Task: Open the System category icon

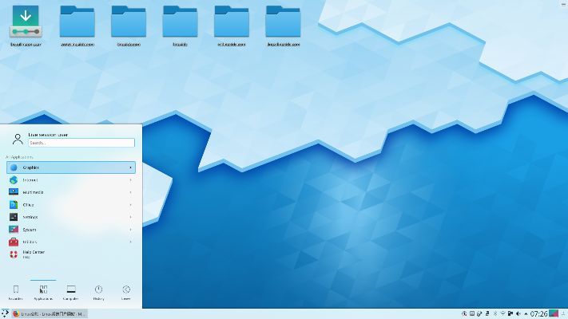Action: click(14, 230)
